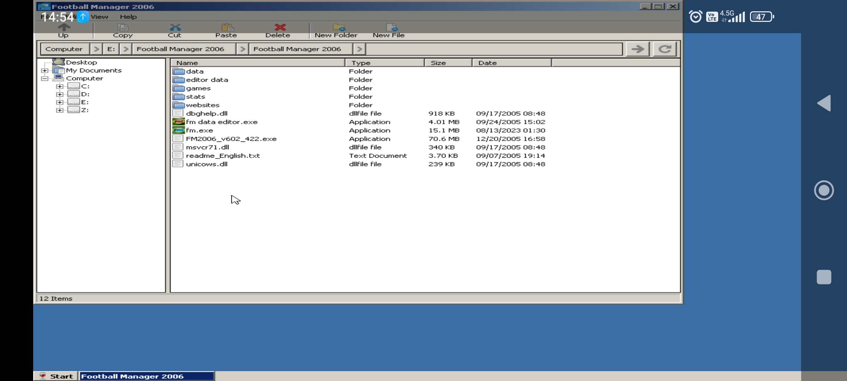Select the Z: drive icon
Screen dimensions: 847x381
(73, 110)
